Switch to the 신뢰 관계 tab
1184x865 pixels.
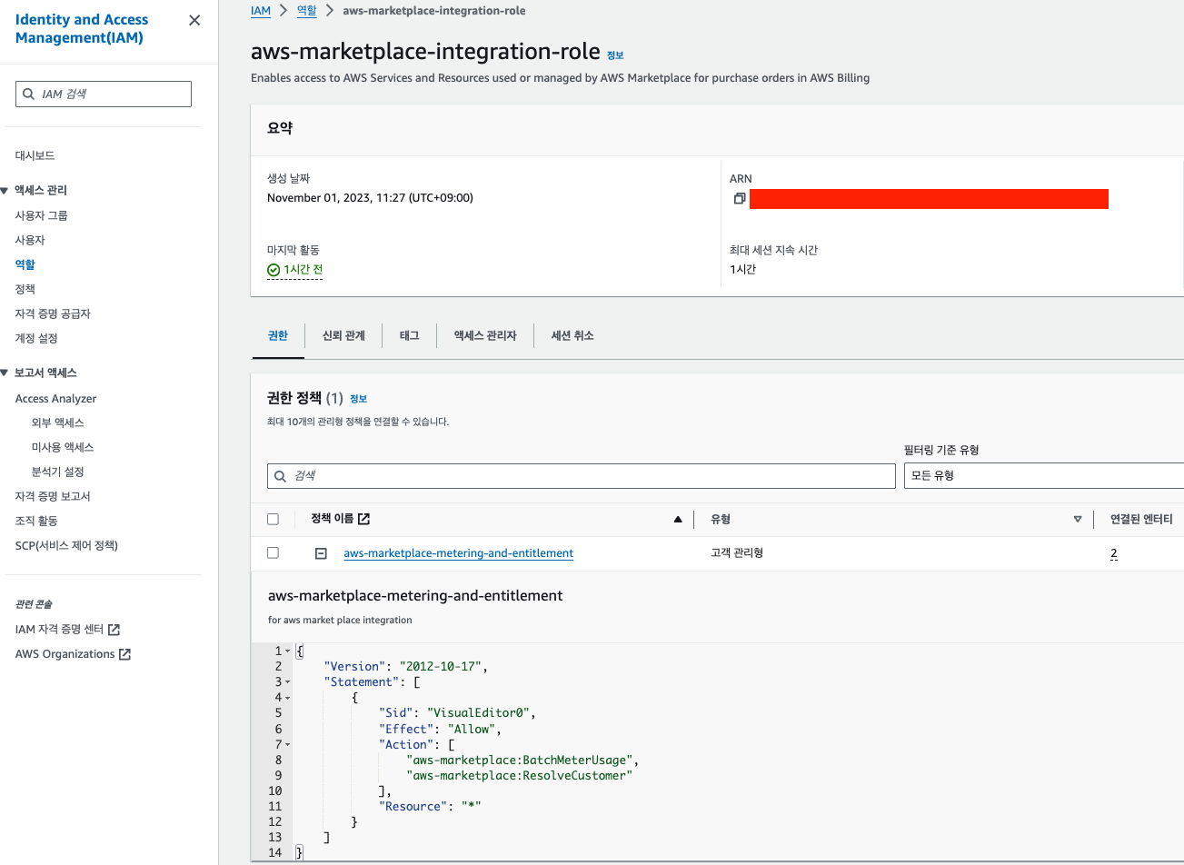click(x=343, y=336)
